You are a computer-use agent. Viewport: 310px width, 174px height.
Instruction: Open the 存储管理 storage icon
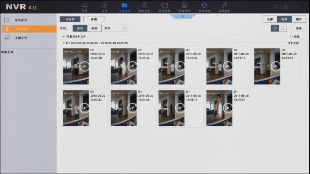[x=184, y=5]
